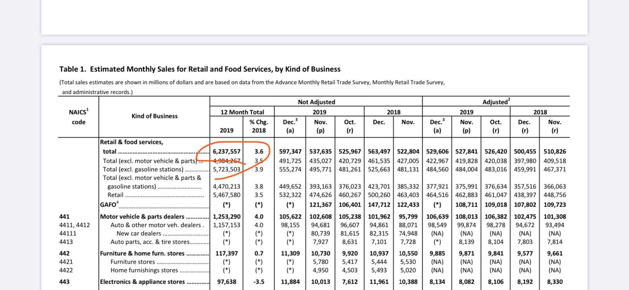The width and height of the screenshot is (629, 290).
Task: Click the 8,330 cell
Action: coord(555,282)
